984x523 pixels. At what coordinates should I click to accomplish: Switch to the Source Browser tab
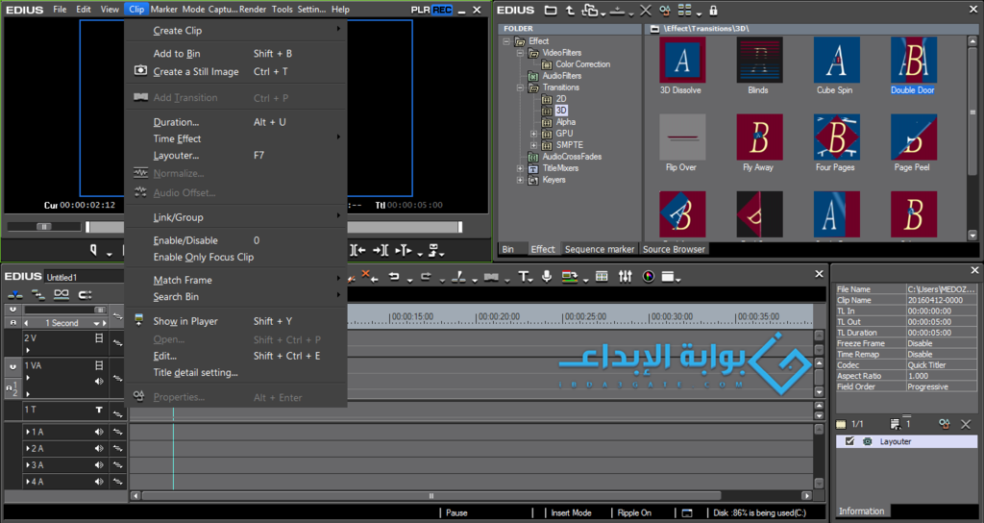(x=674, y=249)
